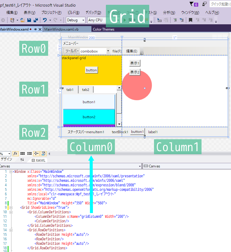Open the プロジェクト(P) menu

click(x=51, y=13)
